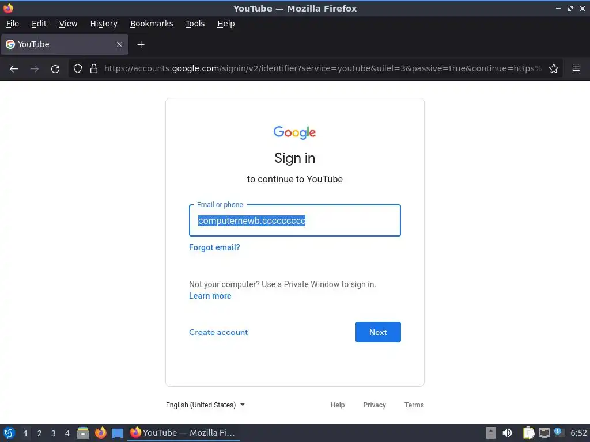
Task: Click the address bar URL
Action: (323, 68)
